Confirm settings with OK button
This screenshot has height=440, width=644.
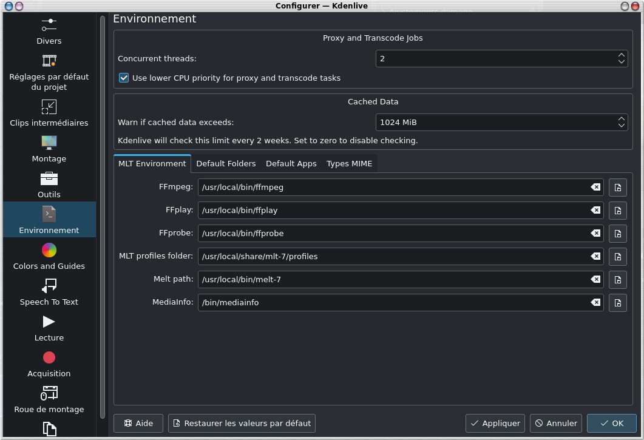[x=612, y=423]
